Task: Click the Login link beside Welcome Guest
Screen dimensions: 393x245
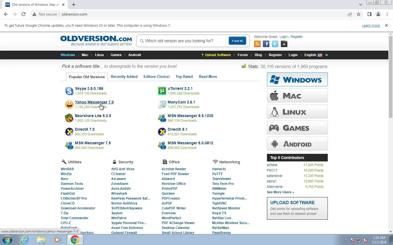Action: point(284,37)
